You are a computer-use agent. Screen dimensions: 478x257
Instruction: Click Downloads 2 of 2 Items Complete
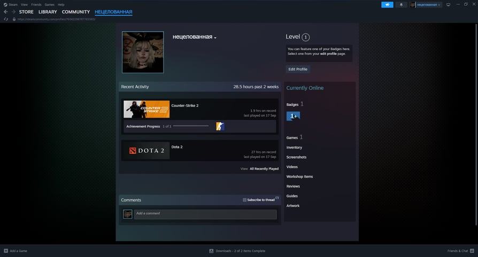(241, 251)
